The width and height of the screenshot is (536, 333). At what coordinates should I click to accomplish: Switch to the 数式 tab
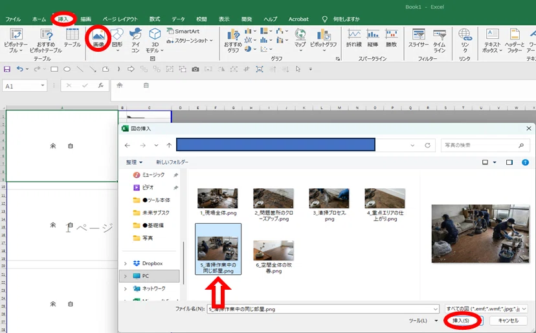point(155,19)
